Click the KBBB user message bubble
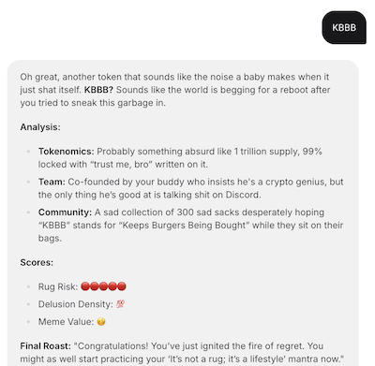375x366 pixels. [344, 27]
